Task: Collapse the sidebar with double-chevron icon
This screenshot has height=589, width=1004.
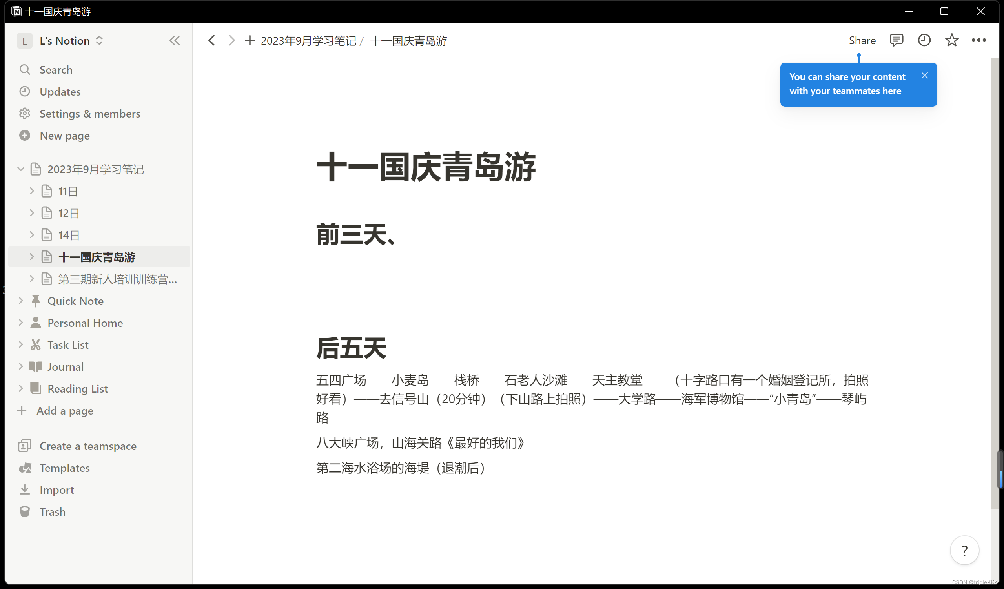Action: click(175, 41)
